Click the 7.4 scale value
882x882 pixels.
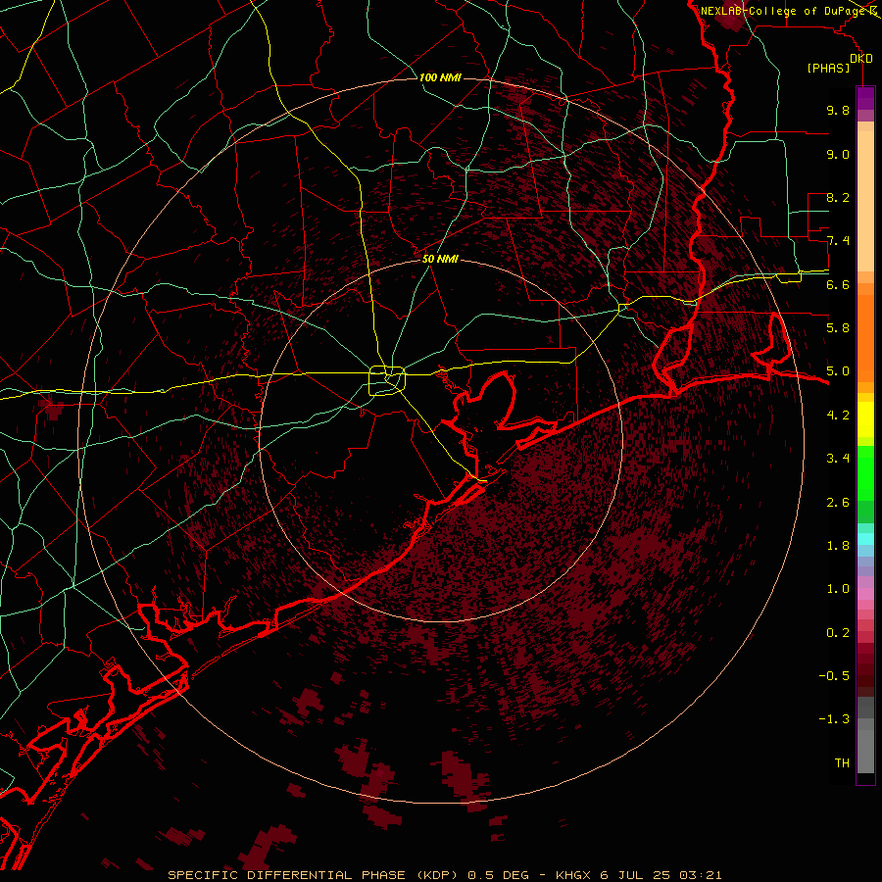[x=838, y=241]
